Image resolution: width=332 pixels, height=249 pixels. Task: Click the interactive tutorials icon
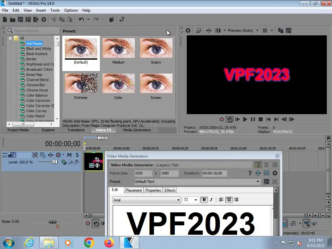pos(112,19)
